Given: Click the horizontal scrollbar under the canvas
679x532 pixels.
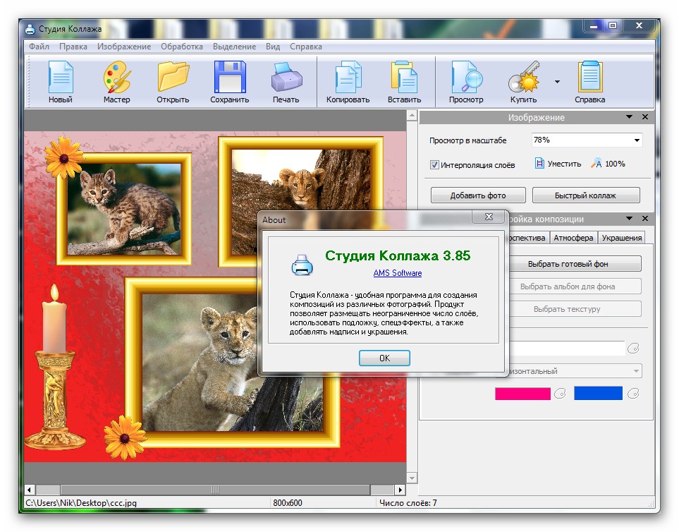Looking at the screenshot, I should coord(215,490).
